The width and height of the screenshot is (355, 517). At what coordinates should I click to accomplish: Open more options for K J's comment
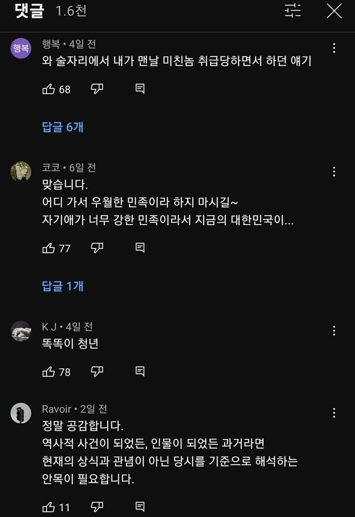click(x=334, y=331)
